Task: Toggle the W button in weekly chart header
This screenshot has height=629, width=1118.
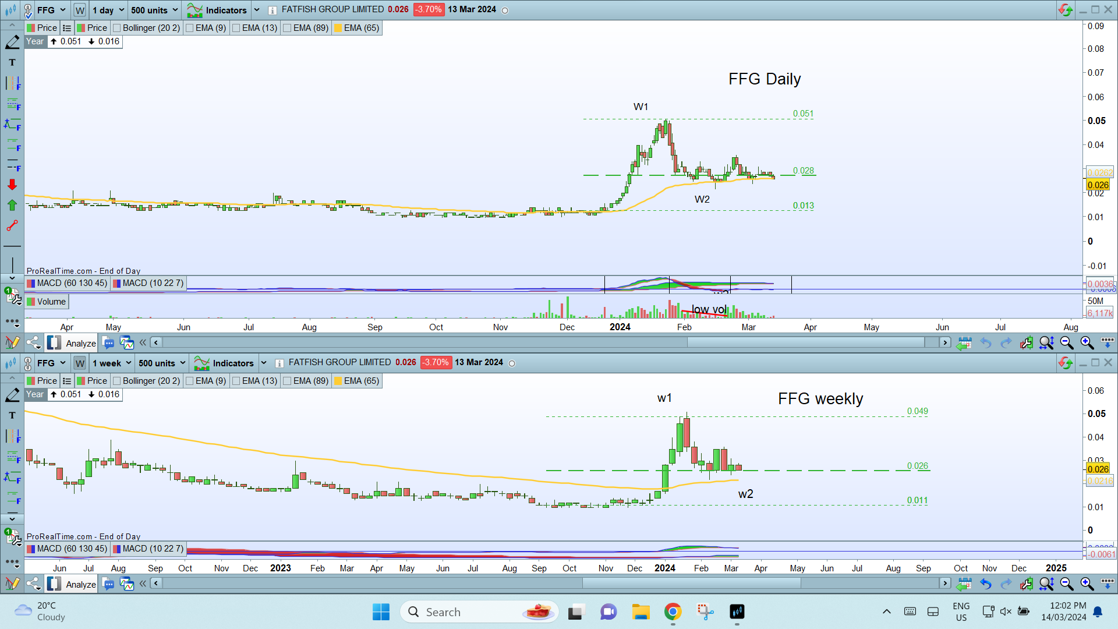Action: (80, 363)
